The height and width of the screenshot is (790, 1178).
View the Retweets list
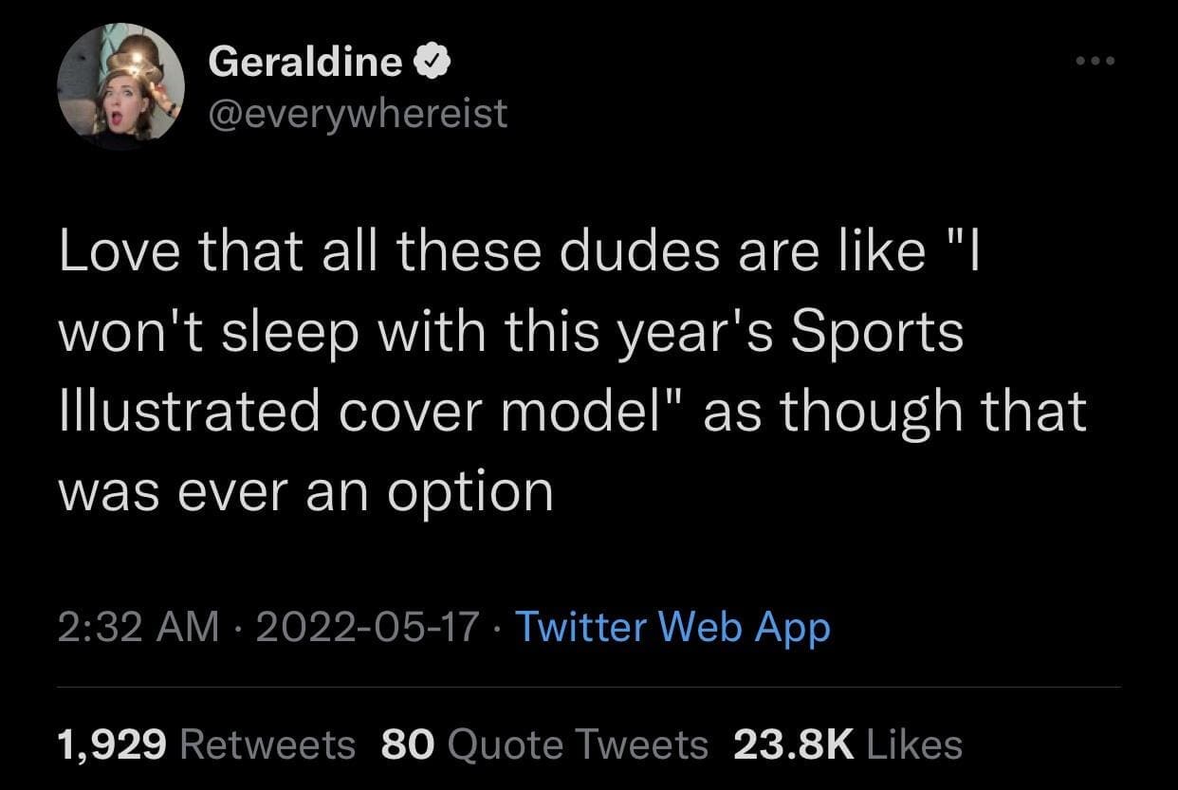pos(267,744)
